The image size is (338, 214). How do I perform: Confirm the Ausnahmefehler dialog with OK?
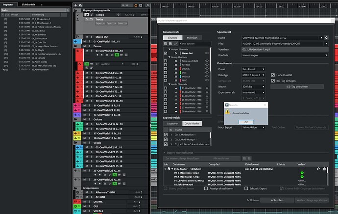[x=246, y=122]
